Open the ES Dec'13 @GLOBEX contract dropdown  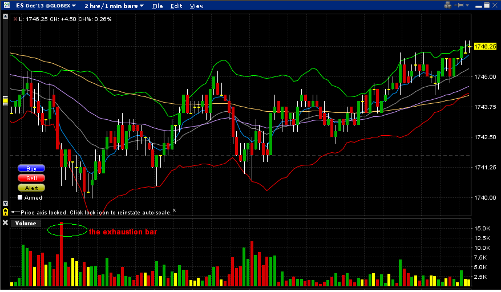[46, 6]
